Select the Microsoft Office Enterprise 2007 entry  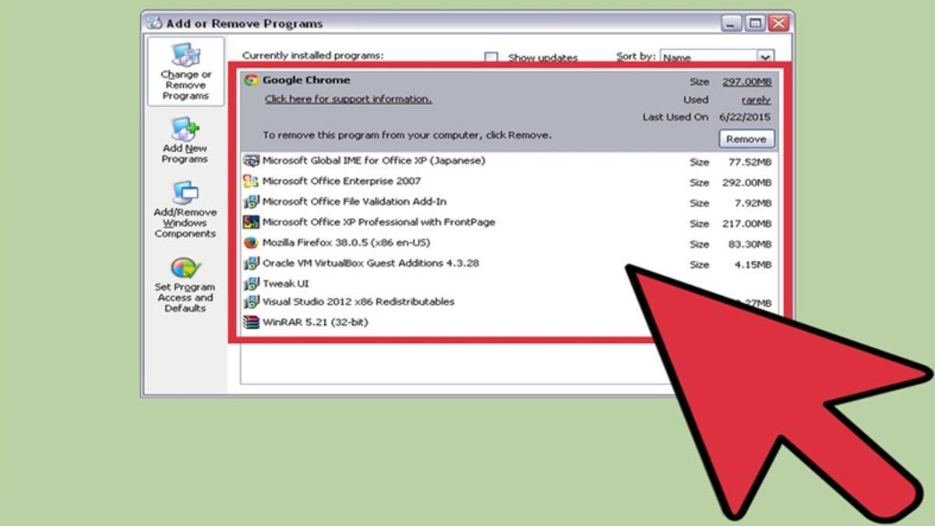tap(343, 182)
